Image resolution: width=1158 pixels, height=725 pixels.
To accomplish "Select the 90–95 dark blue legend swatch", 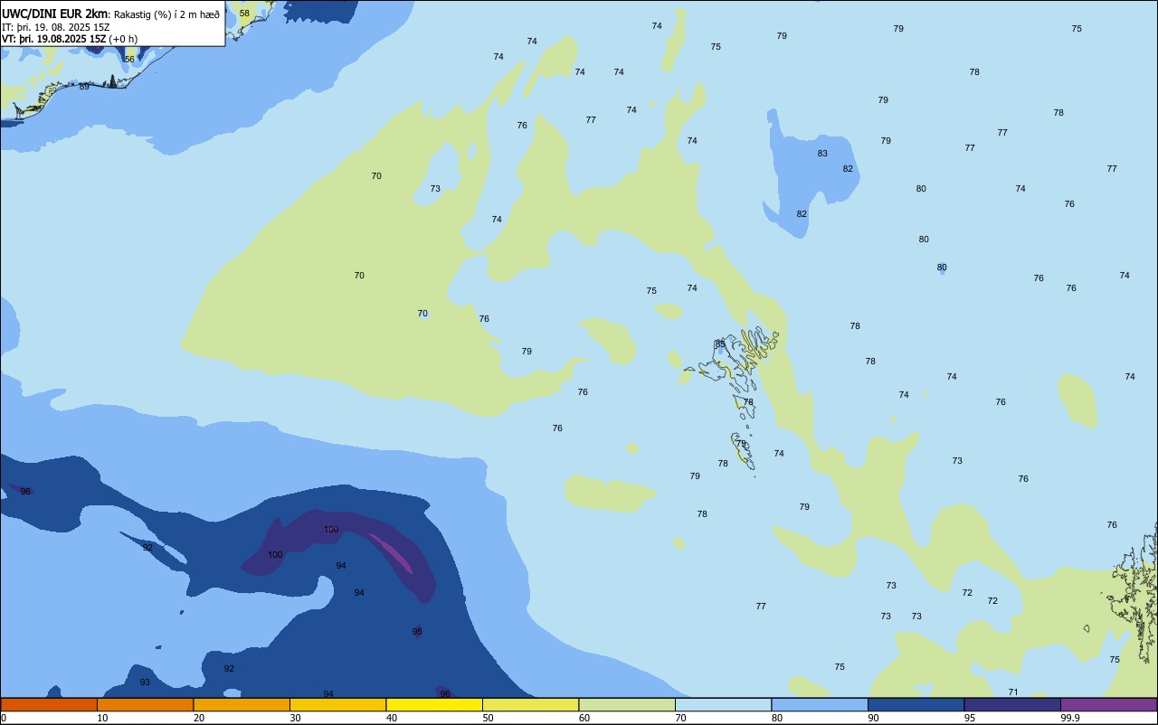I will [916, 704].
